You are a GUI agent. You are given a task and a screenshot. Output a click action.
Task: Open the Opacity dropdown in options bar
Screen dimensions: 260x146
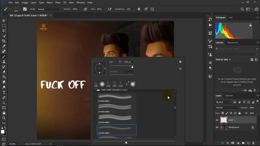pos(80,9)
